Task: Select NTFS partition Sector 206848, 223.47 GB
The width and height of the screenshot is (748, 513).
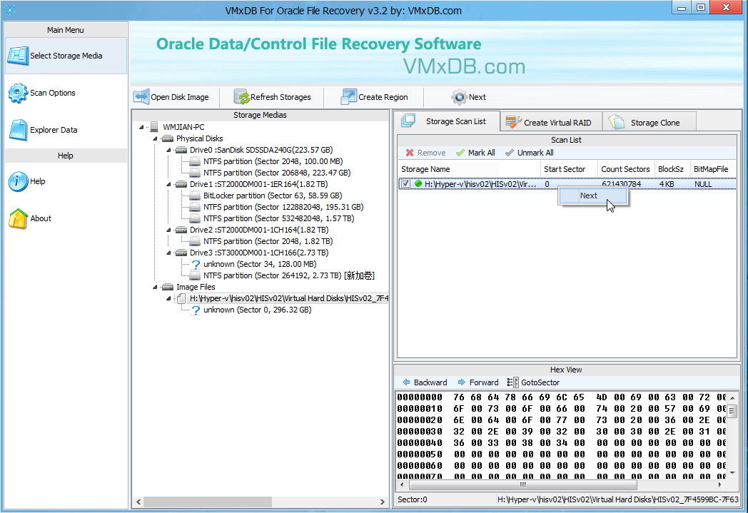Action: (x=277, y=173)
